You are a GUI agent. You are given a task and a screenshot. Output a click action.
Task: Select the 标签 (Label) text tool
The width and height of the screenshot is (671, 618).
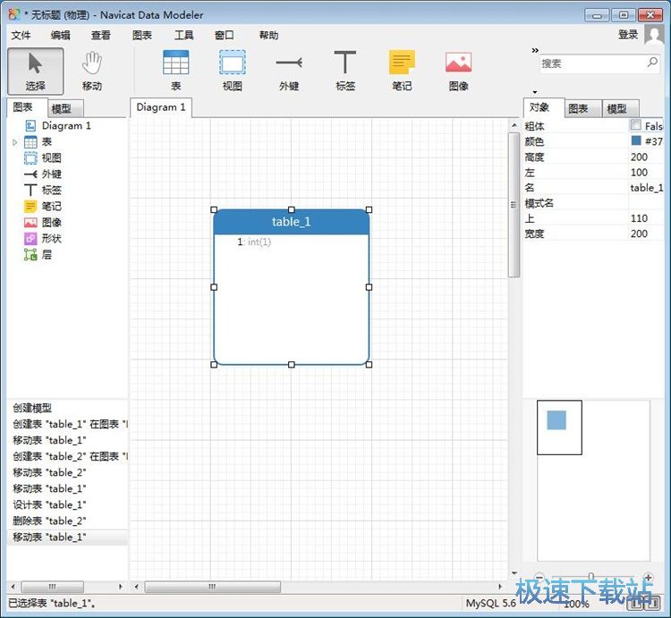[x=345, y=71]
